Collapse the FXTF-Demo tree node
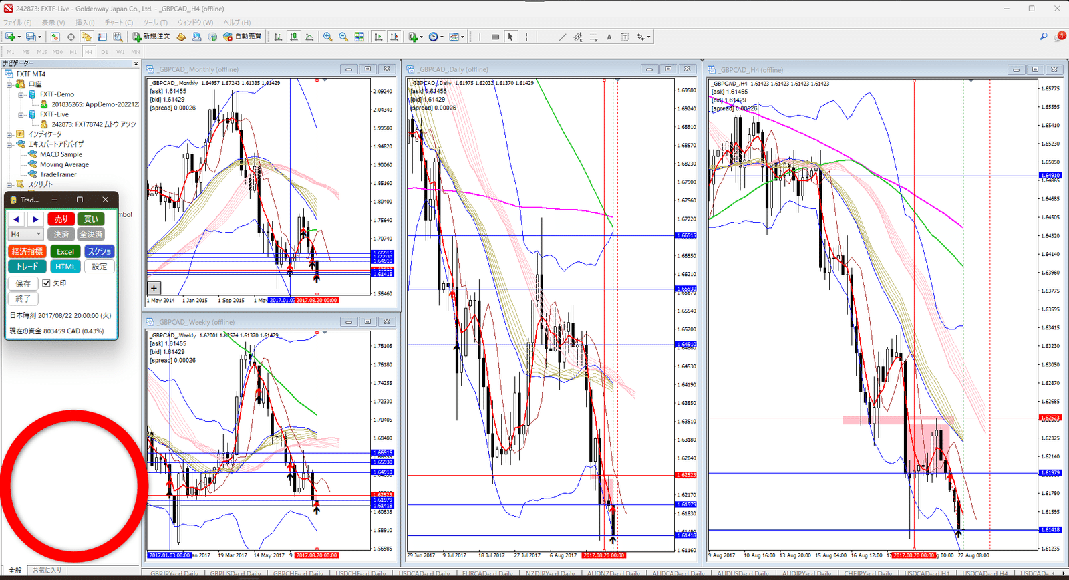1069x580 pixels. 21,94
